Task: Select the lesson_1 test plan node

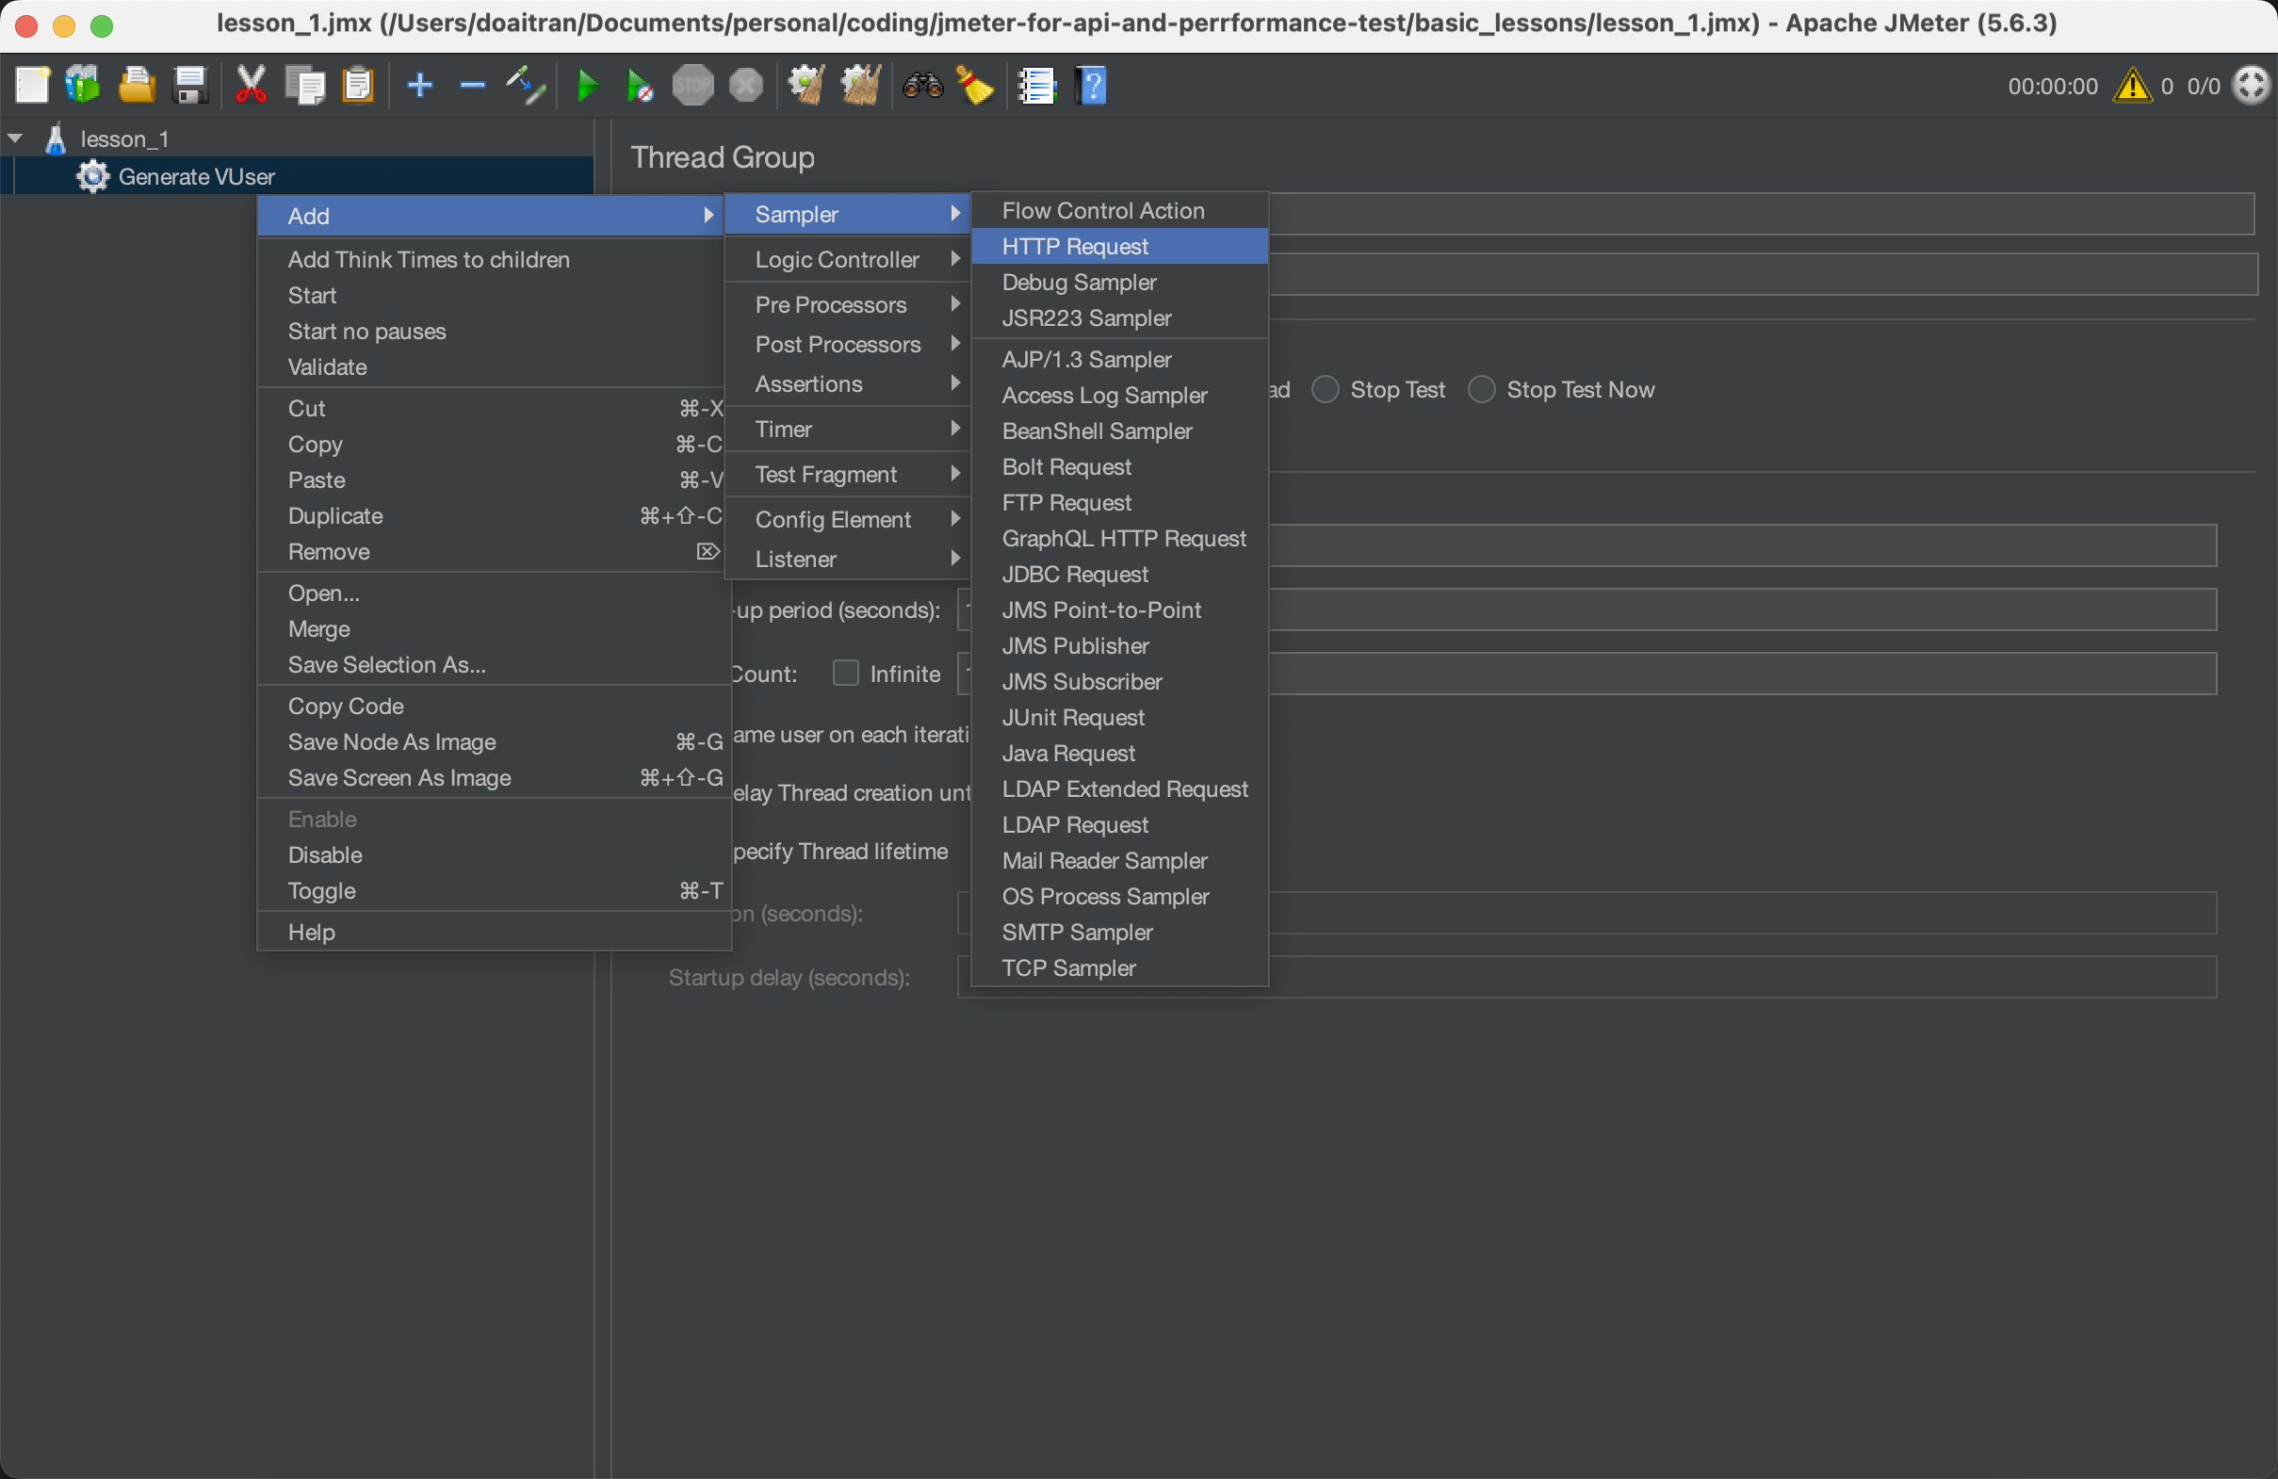Action: click(x=124, y=138)
